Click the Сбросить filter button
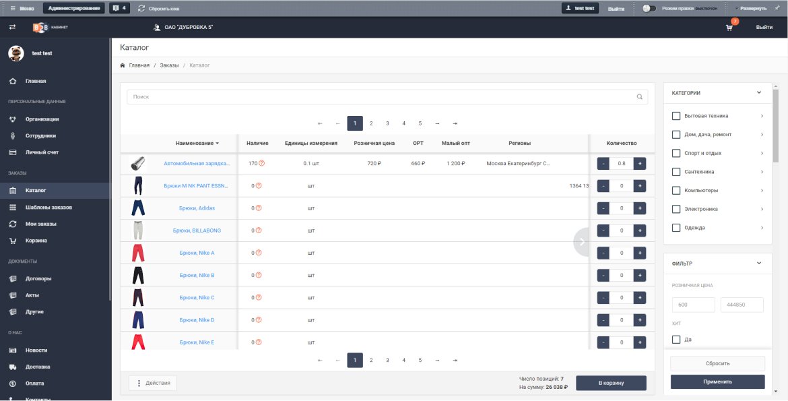The height and width of the screenshot is (401, 788). (718, 363)
